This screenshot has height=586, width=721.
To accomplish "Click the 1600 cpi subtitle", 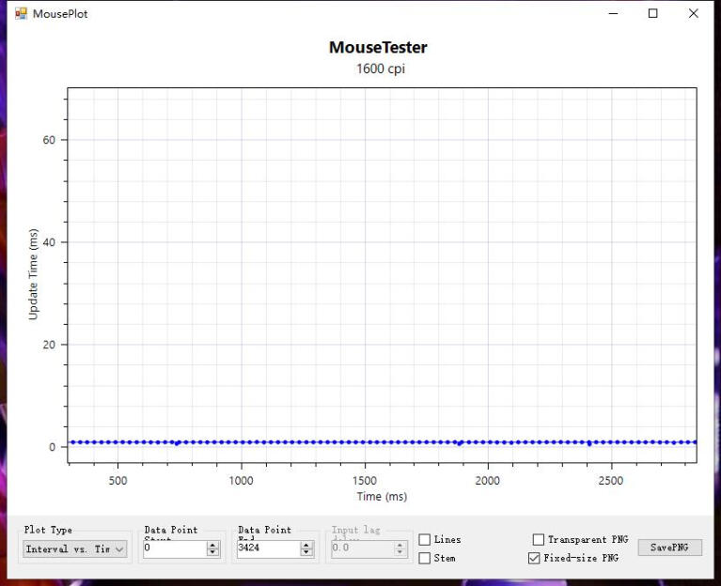I will [x=381, y=69].
